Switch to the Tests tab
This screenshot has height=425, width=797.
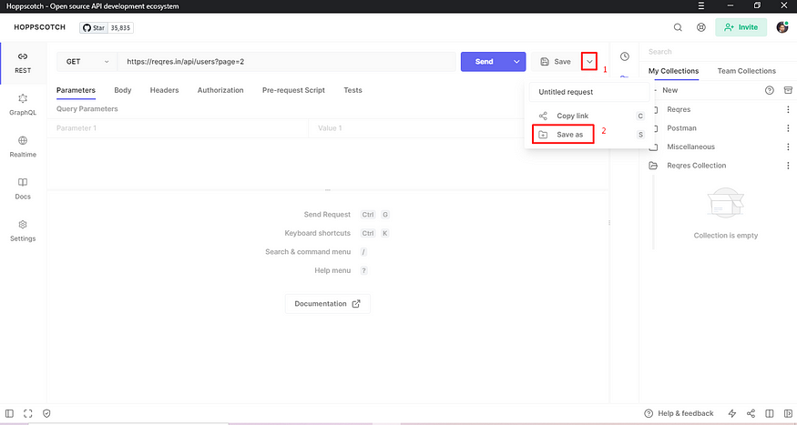coord(353,90)
